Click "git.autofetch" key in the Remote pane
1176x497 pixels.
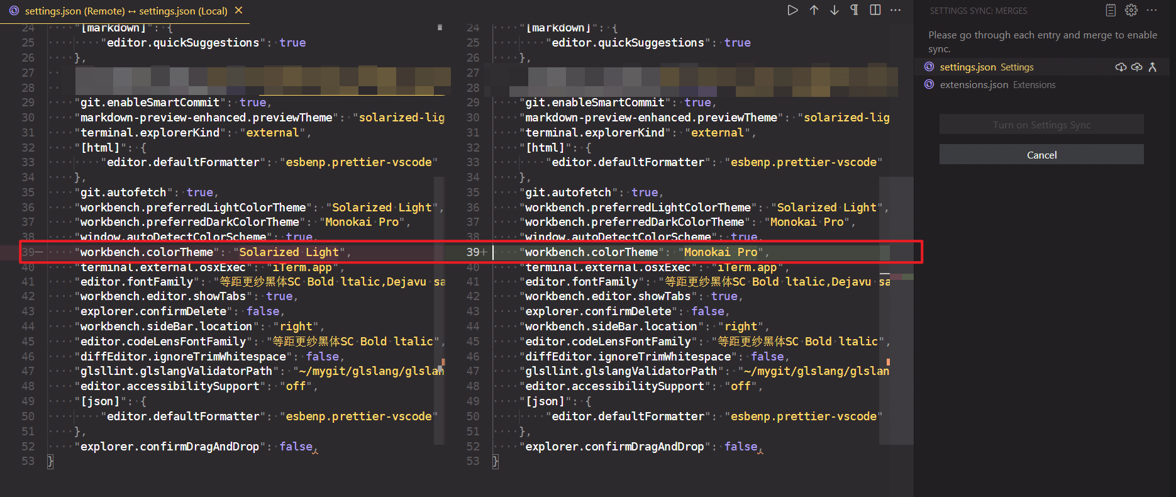(x=124, y=193)
